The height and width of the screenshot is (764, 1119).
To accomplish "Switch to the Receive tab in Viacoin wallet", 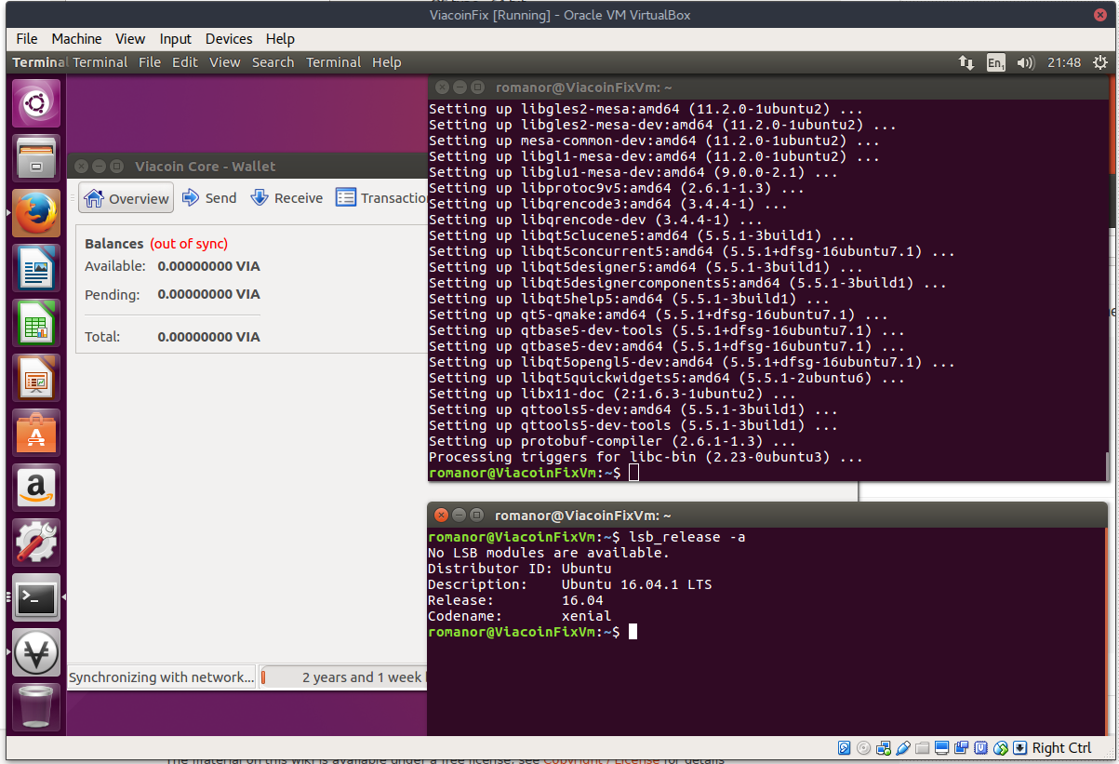I will click(286, 198).
